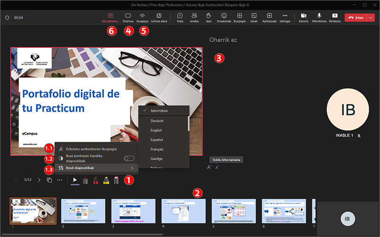Open Gelak breakout rooms
Viewport: 380px width, 237px height.
pyautogui.click(x=254, y=16)
